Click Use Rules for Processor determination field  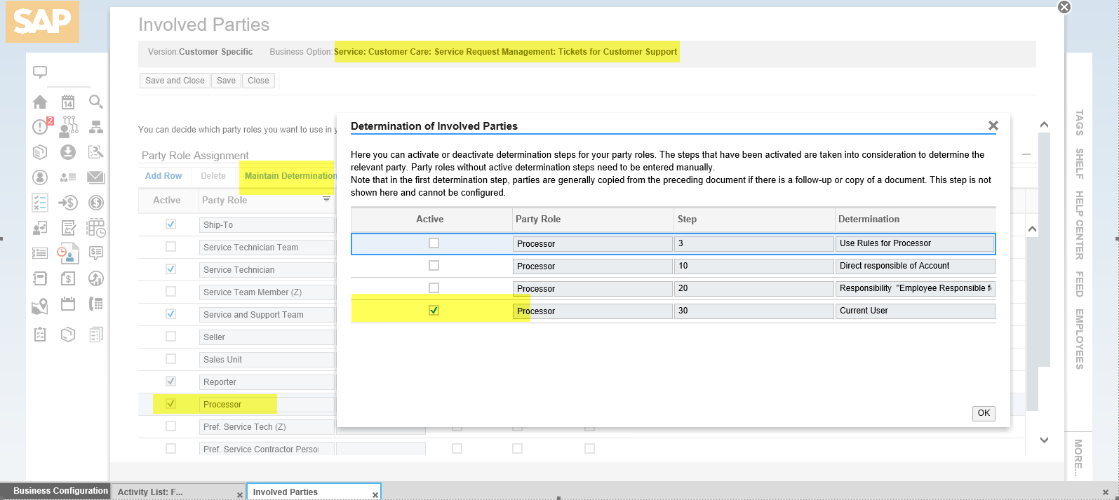pyautogui.click(x=916, y=243)
